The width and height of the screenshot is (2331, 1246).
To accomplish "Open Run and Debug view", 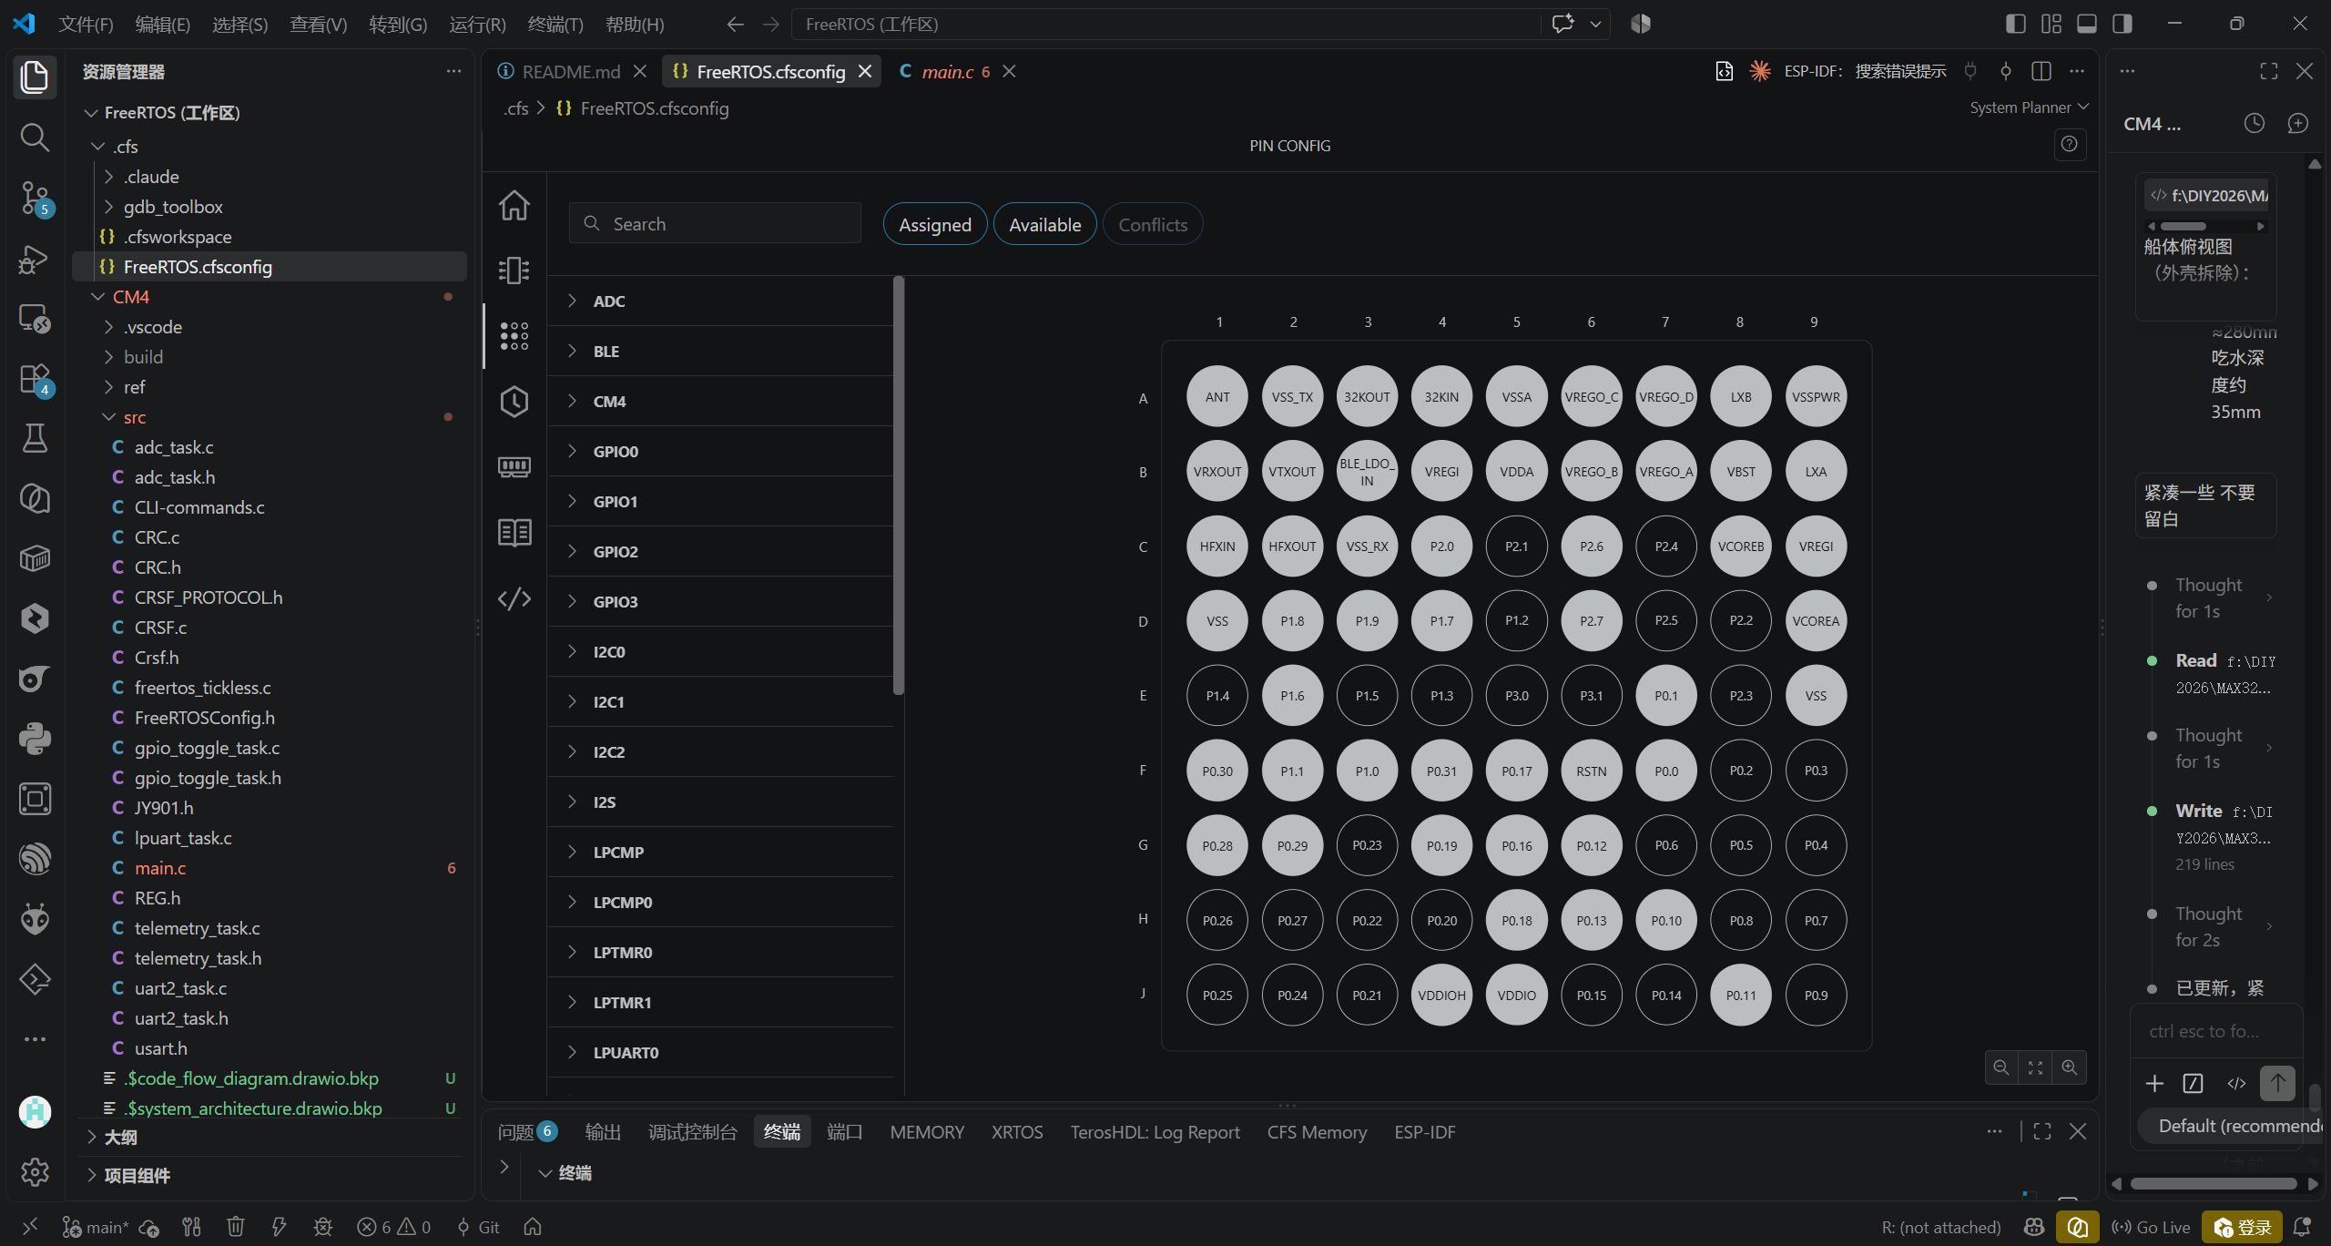I will pos(35,258).
